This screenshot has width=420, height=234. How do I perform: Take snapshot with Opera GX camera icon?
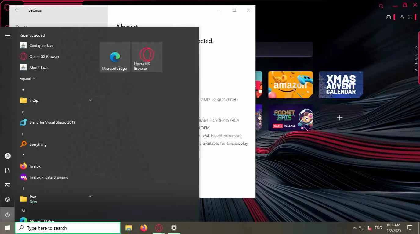(x=388, y=17)
